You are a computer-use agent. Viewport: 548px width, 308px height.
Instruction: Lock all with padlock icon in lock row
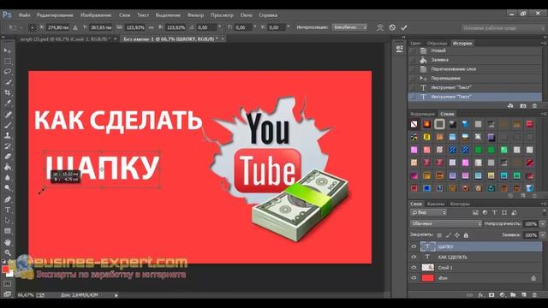pyautogui.click(x=466, y=235)
